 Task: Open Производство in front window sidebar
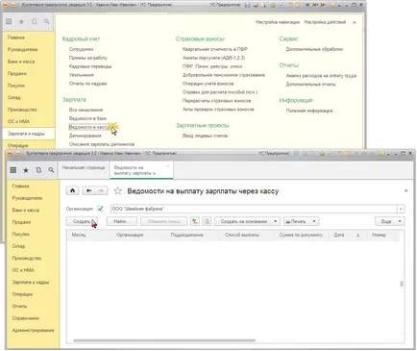coord(27,258)
